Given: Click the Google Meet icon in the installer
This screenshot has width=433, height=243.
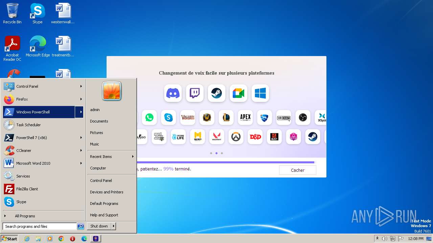Looking at the screenshot, I should 238,93.
